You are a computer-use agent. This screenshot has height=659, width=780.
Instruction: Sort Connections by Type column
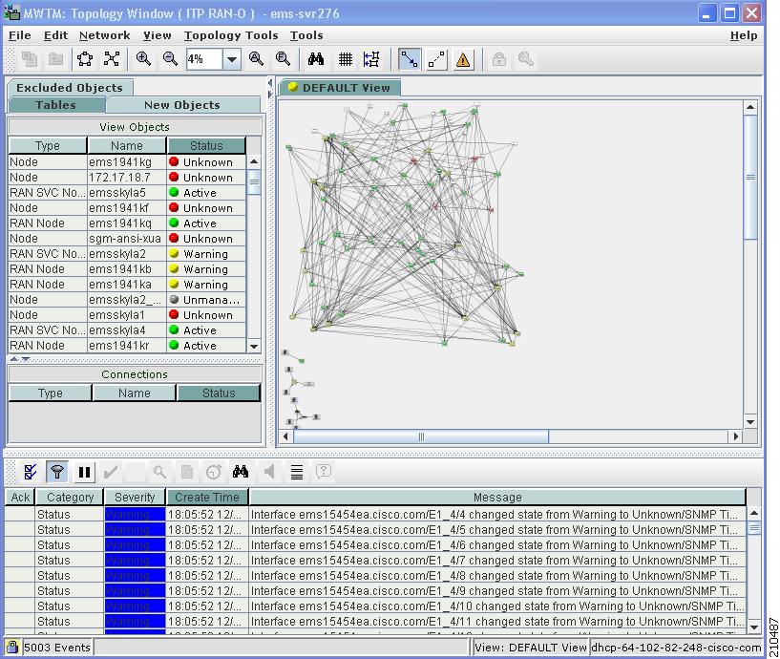[x=51, y=393]
